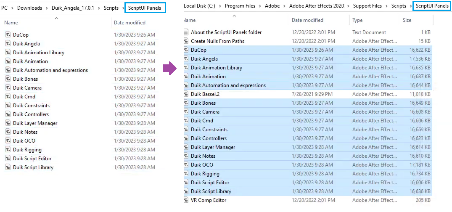This screenshot has height=212, width=452.
Task: Select Duik Animation Library in Program Files window
Action: [x=217, y=67]
